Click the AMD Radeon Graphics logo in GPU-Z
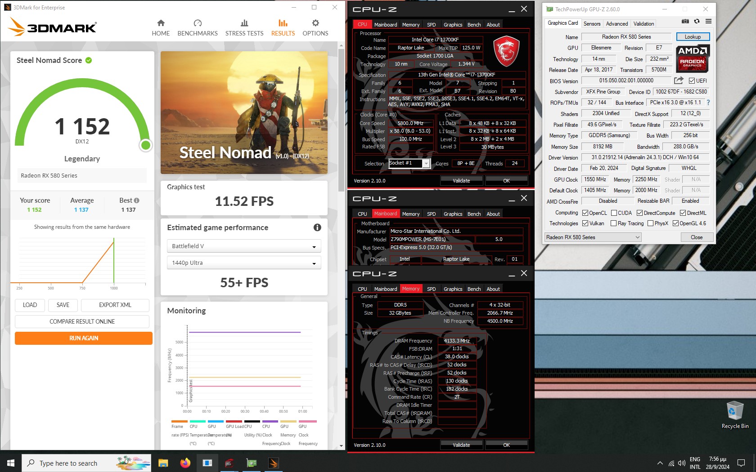Viewport: 756px width, 472px height. [693, 58]
